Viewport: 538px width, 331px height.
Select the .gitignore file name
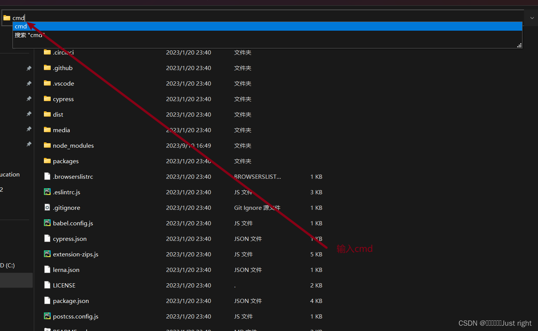pos(67,208)
